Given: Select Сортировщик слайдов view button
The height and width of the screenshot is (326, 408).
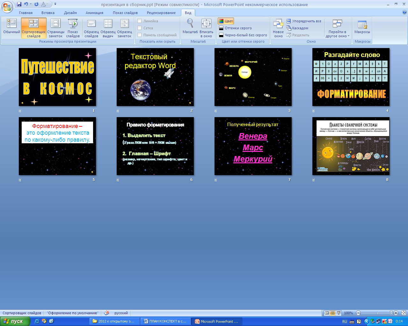Looking at the screenshot, I should coord(34,28).
